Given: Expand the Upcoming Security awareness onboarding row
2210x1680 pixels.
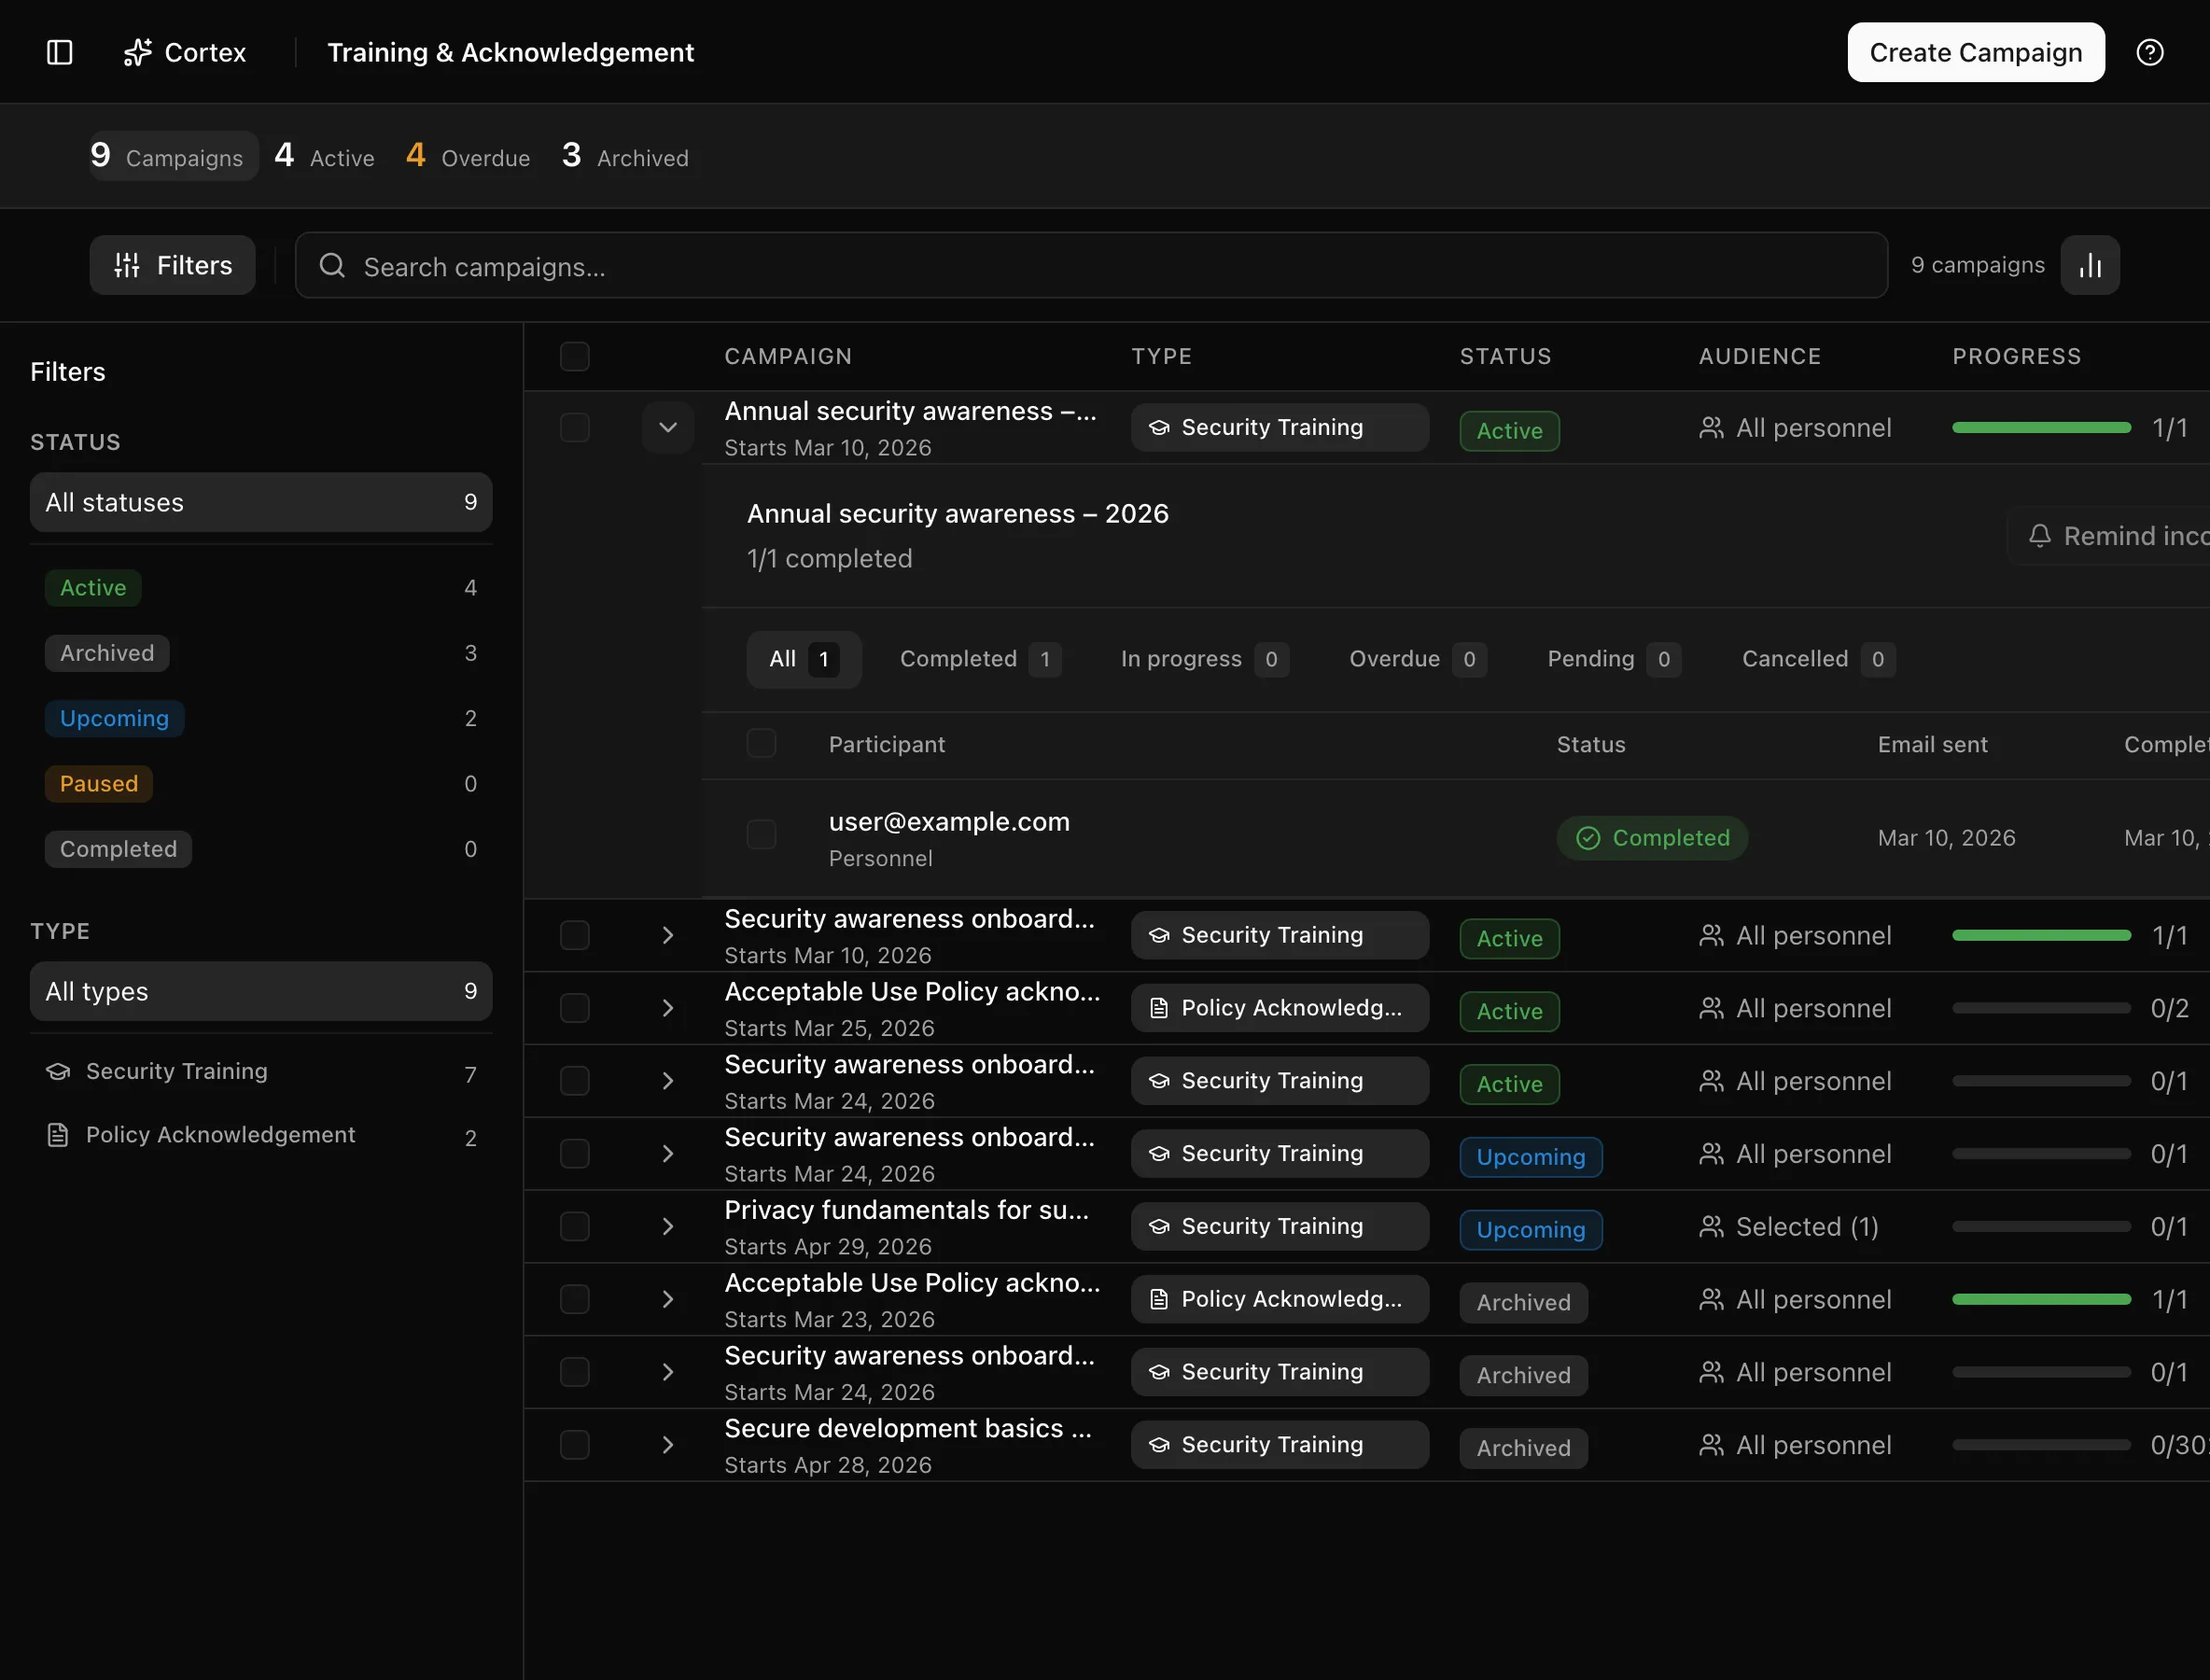Looking at the screenshot, I should pos(667,1153).
